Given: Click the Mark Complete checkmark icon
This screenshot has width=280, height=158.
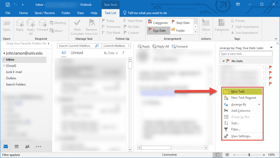Looking at the screenshot, I should tap(77, 23).
